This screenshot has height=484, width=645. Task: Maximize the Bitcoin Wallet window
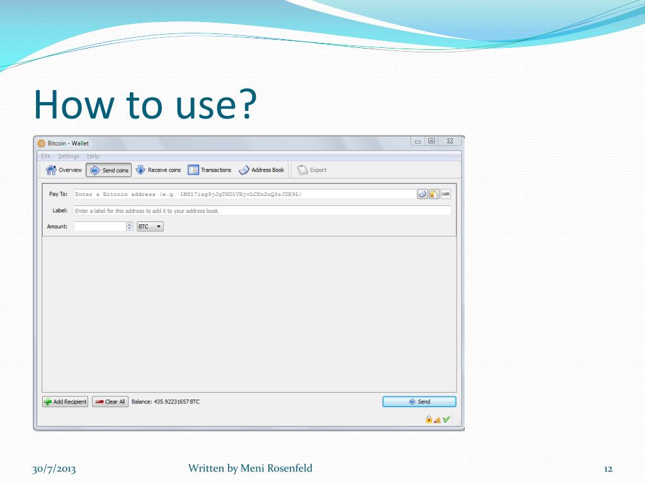(x=431, y=141)
